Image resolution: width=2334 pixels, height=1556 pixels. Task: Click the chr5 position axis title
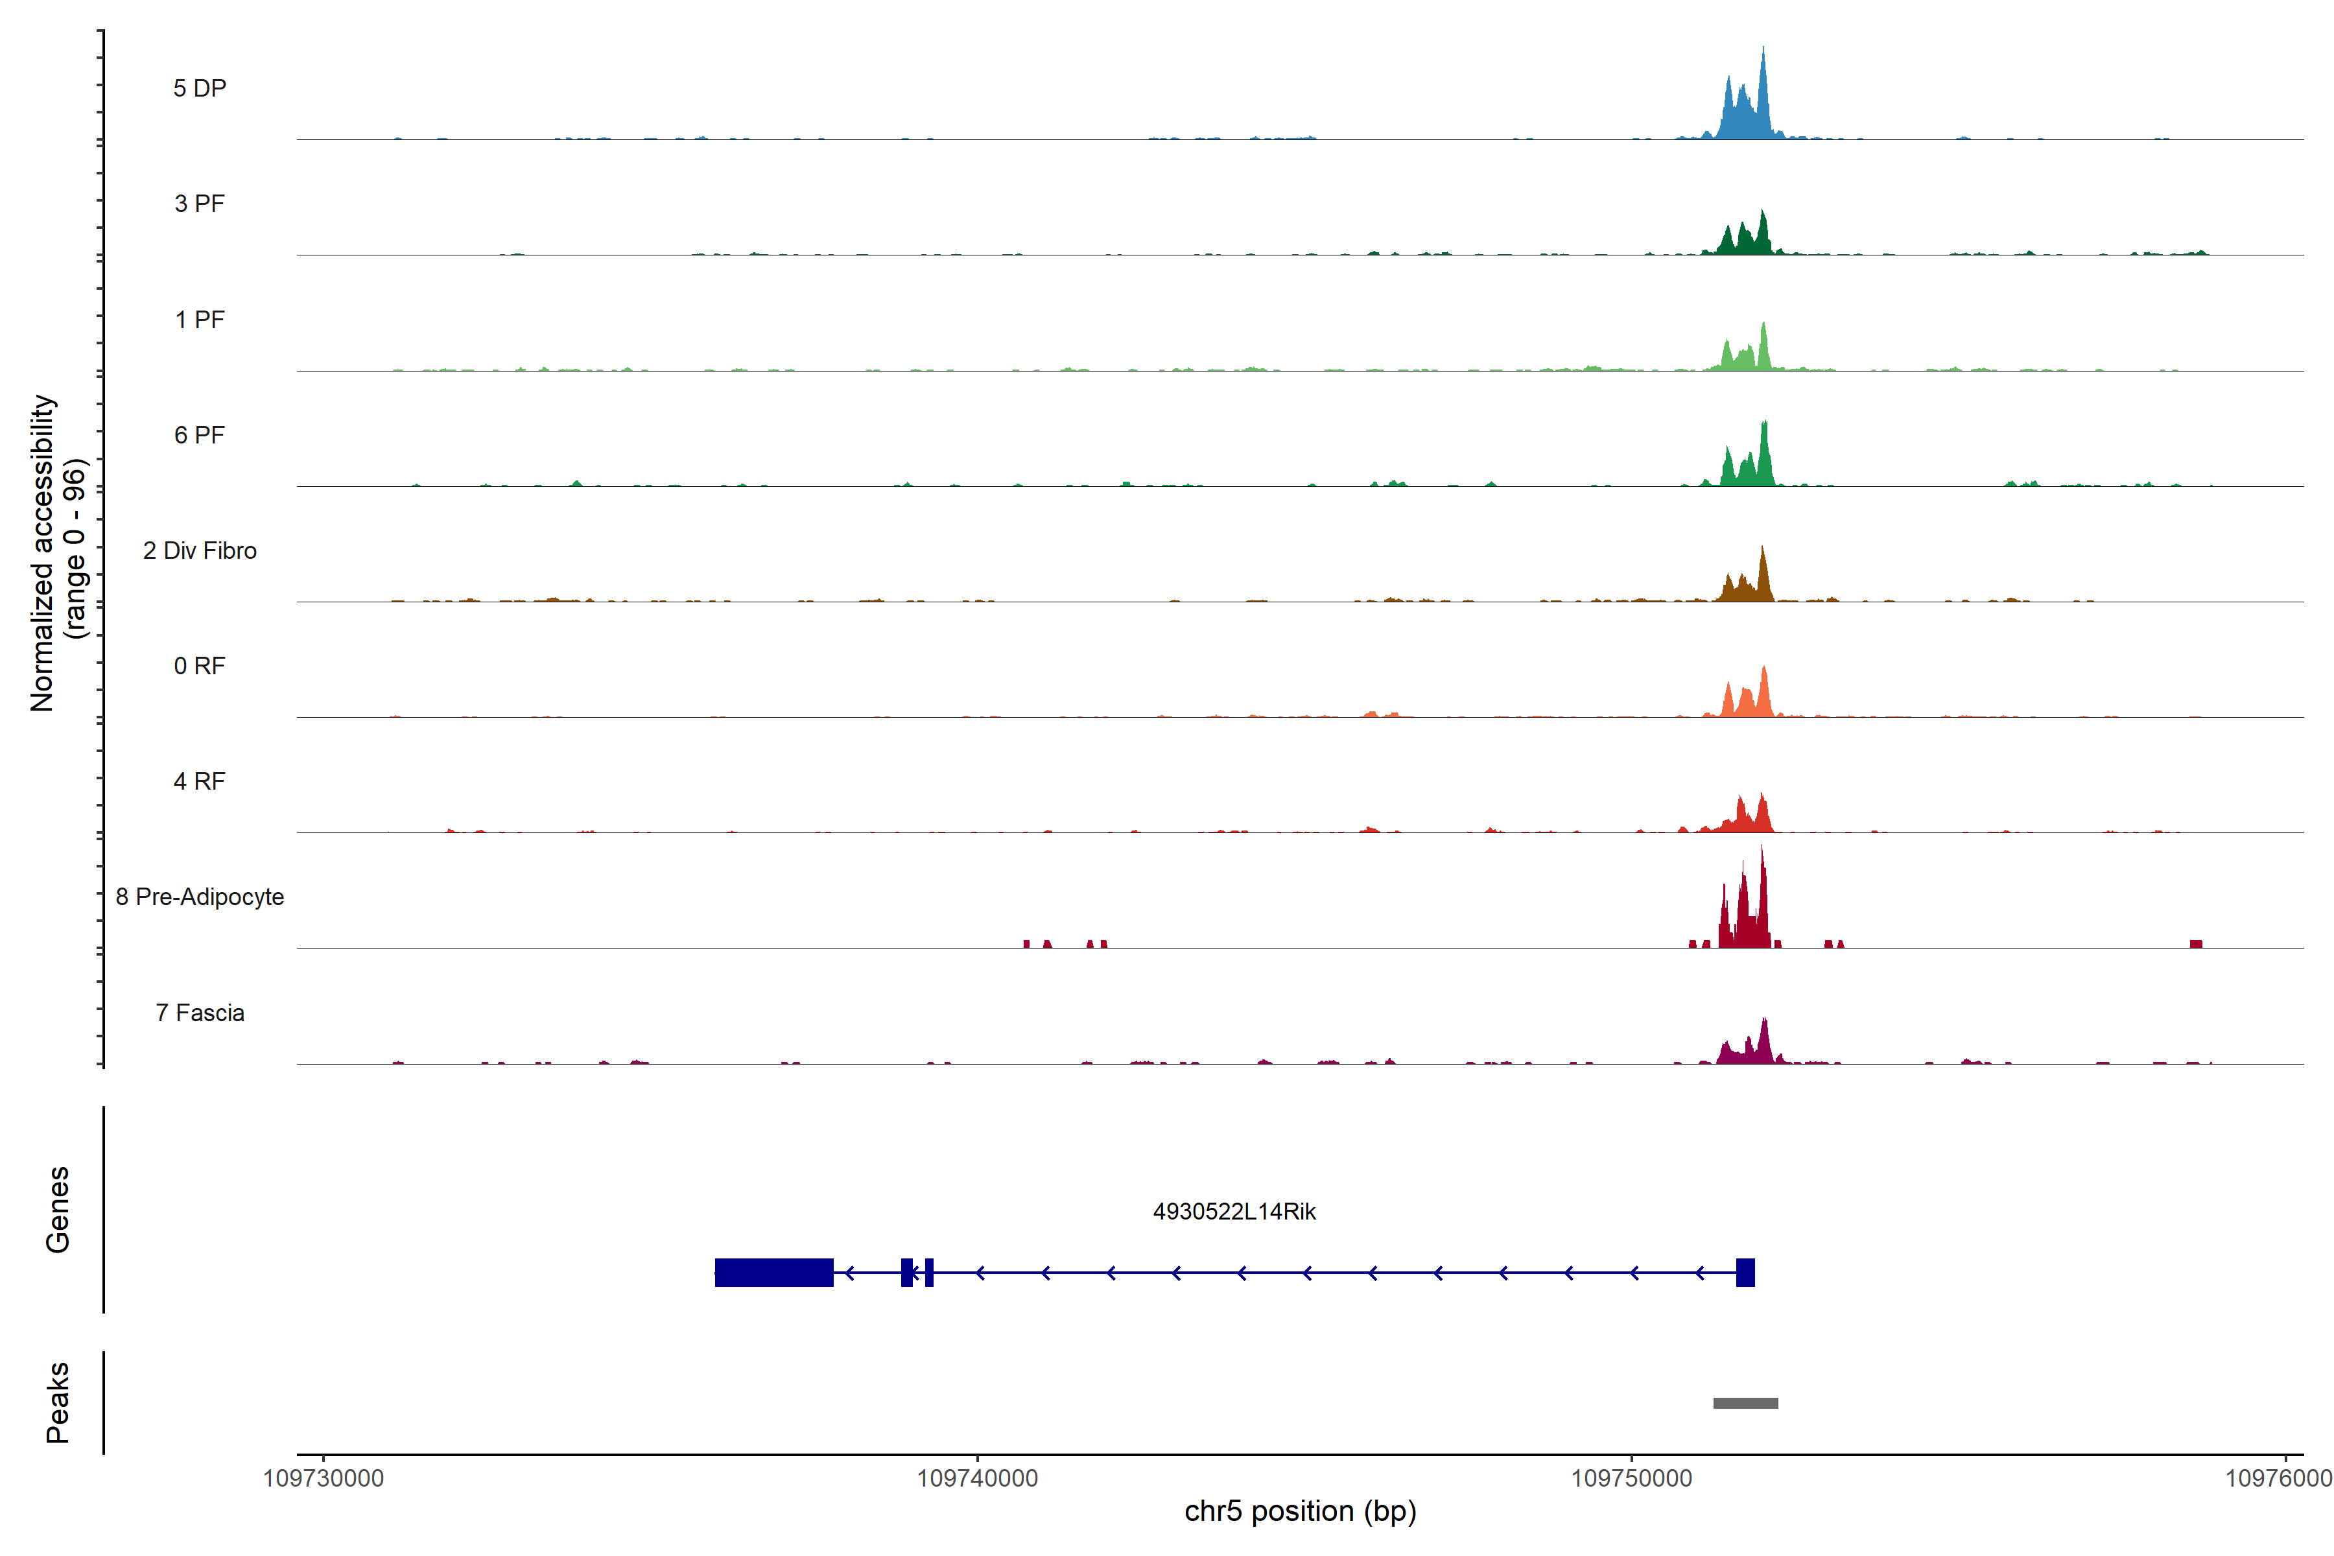[x=1300, y=1511]
